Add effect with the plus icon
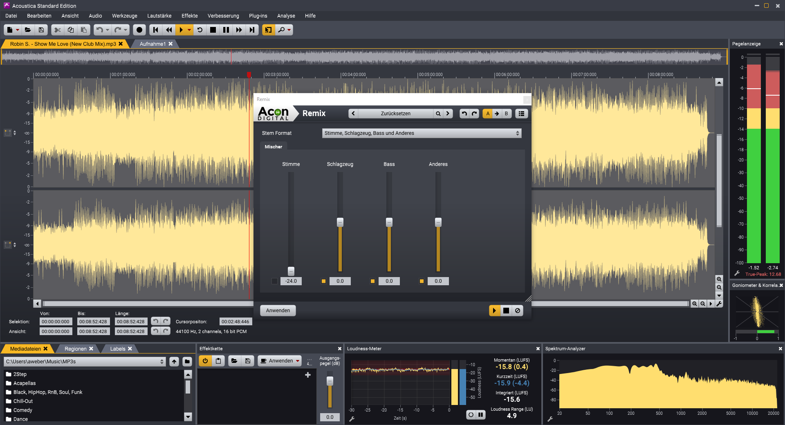The image size is (785, 425). [308, 375]
